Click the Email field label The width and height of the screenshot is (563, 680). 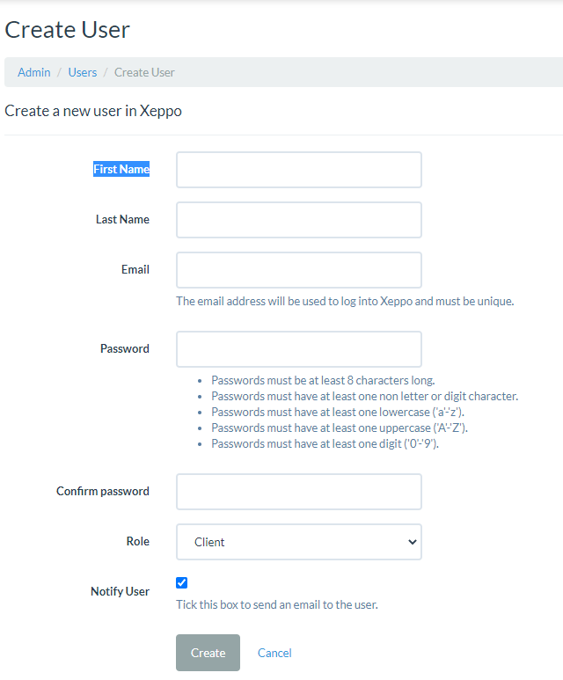point(135,269)
